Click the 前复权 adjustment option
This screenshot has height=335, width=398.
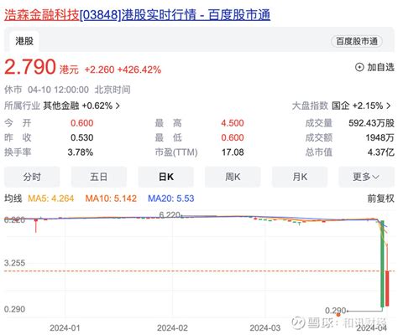380,198
